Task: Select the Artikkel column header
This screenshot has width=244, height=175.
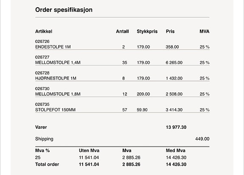Action: (44, 31)
